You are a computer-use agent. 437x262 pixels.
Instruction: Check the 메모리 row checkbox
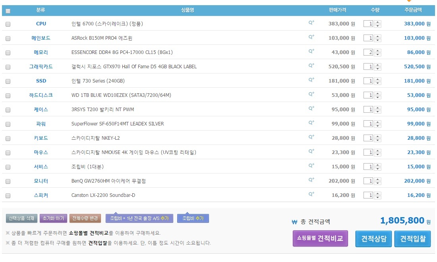coord(8,53)
